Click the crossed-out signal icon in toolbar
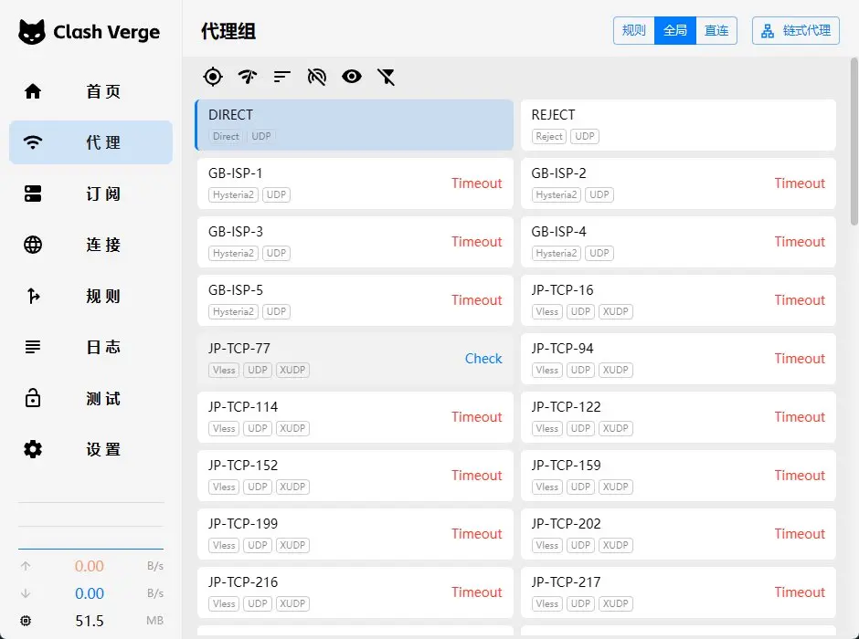 317,77
